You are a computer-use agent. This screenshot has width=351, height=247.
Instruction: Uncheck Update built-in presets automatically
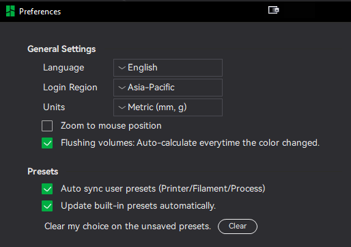coord(47,206)
